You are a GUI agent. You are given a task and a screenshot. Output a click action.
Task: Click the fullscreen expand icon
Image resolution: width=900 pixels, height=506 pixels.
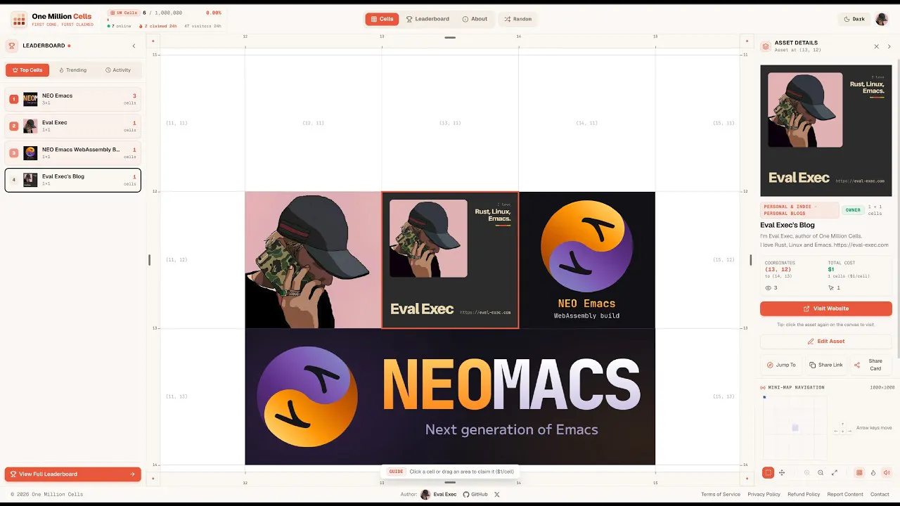click(x=835, y=473)
